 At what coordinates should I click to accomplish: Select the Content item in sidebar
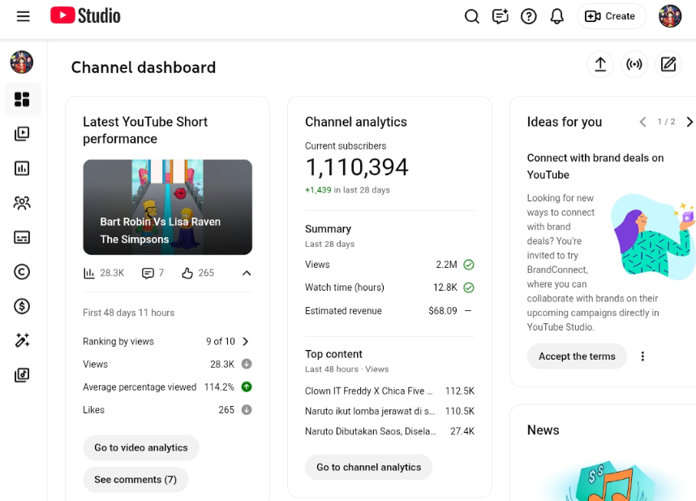point(22,134)
